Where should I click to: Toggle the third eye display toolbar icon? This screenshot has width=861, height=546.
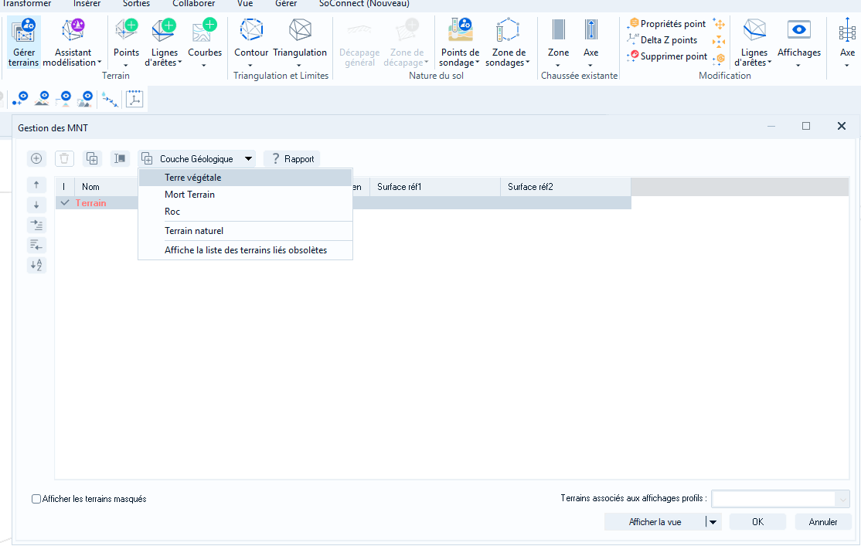pyautogui.click(x=64, y=99)
